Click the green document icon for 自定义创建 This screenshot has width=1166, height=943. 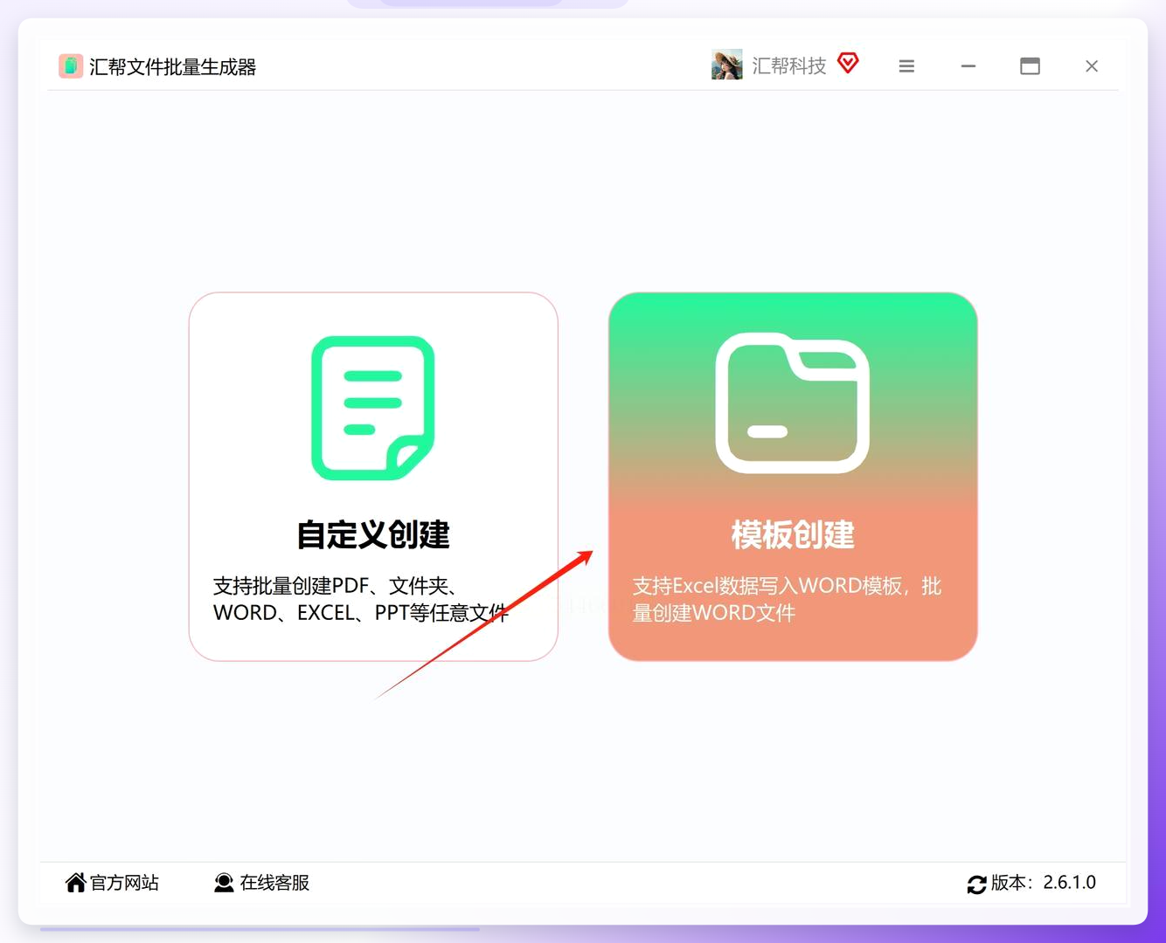pos(373,408)
